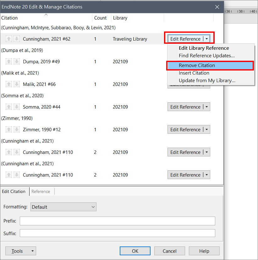Click Edit Reference for Cunningham 2021 #62
Screen dimensions: 258x260
pyautogui.click(x=185, y=39)
